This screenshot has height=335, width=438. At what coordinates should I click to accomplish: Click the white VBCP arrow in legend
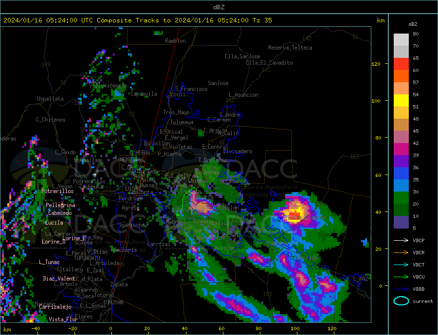coord(401,240)
